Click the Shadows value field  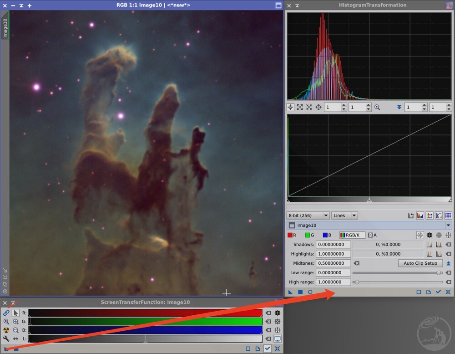click(x=333, y=244)
